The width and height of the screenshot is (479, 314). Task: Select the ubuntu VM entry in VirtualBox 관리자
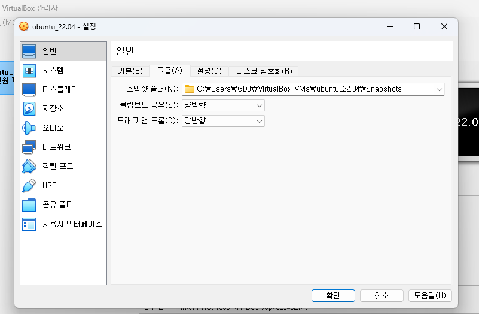(7, 78)
